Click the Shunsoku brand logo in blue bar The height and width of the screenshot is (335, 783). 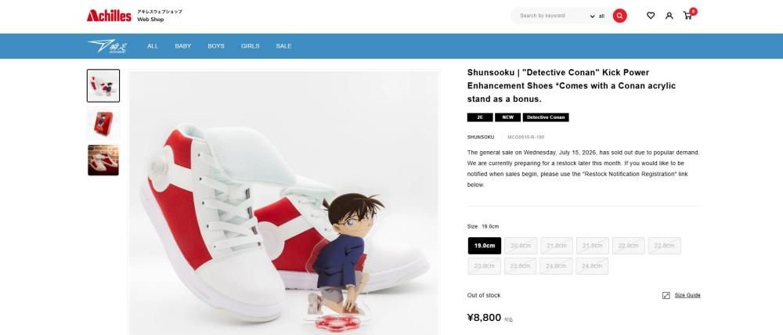click(x=107, y=46)
